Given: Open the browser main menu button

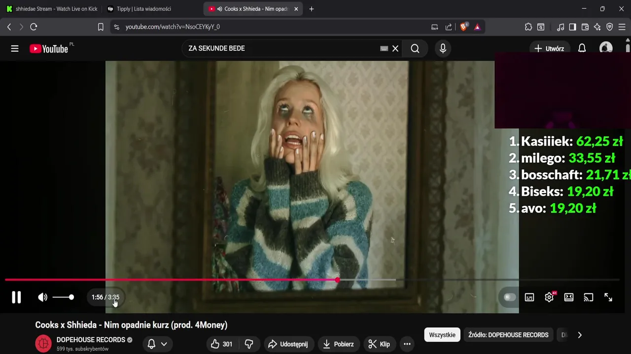Looking at the screenshot, I should pyautogui.click(x=622, y=27).
